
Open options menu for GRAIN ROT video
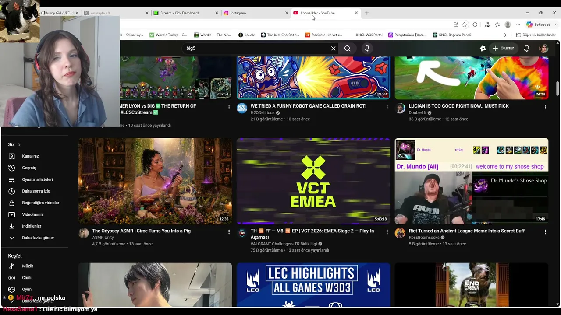(x=387, y=107)
